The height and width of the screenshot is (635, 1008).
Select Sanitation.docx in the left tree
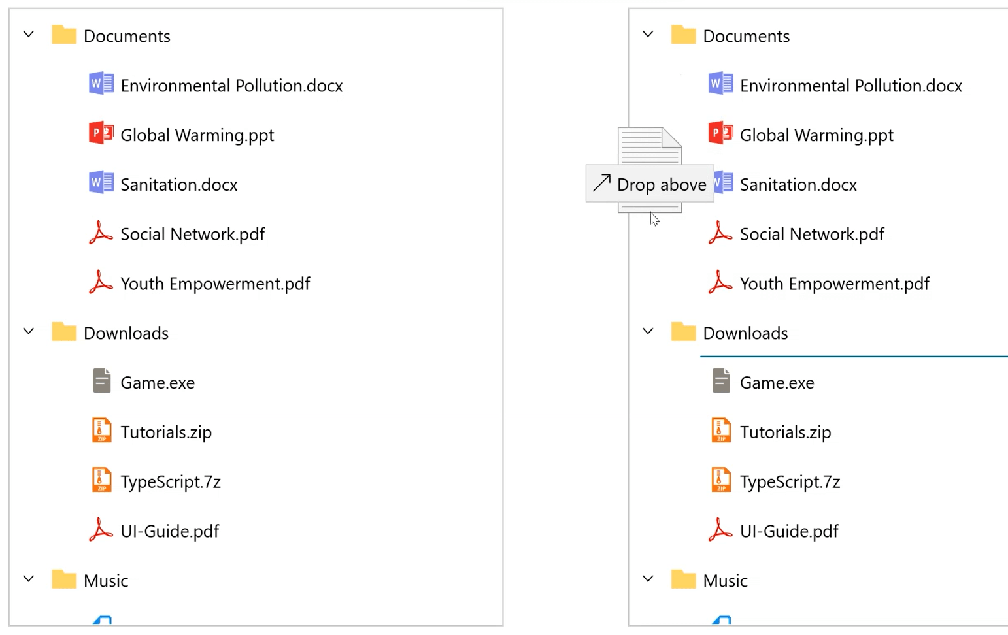click(178, 185)
